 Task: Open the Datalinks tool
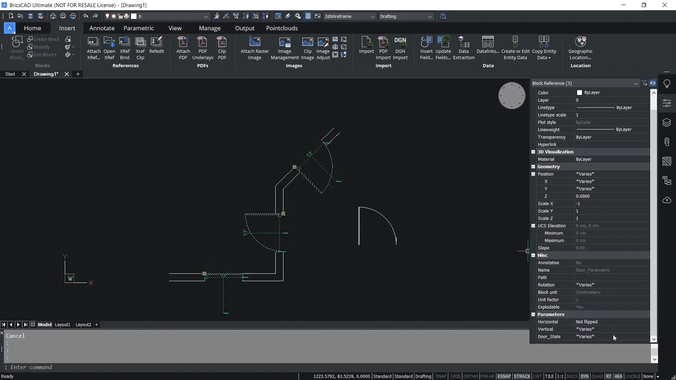487,45
